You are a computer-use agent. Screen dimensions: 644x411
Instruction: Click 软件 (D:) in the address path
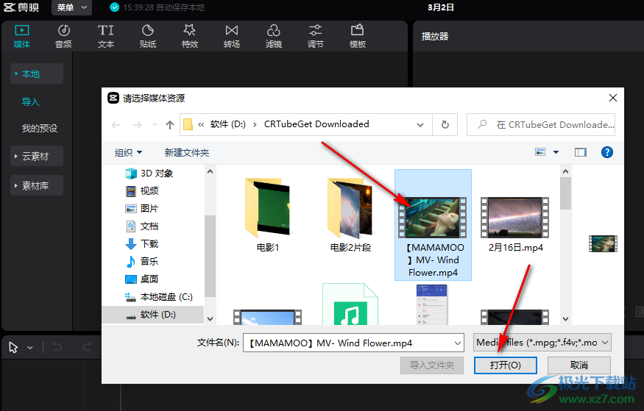(x=228, y=124)
